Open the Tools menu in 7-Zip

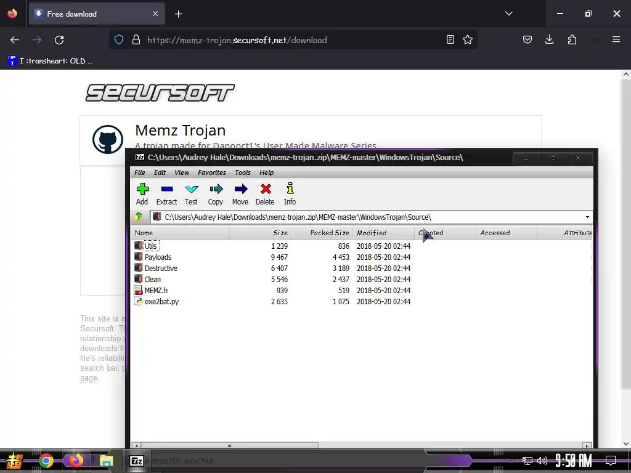[x=243, y=172]
